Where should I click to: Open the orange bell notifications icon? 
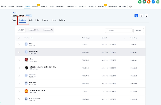pos(149,2)
